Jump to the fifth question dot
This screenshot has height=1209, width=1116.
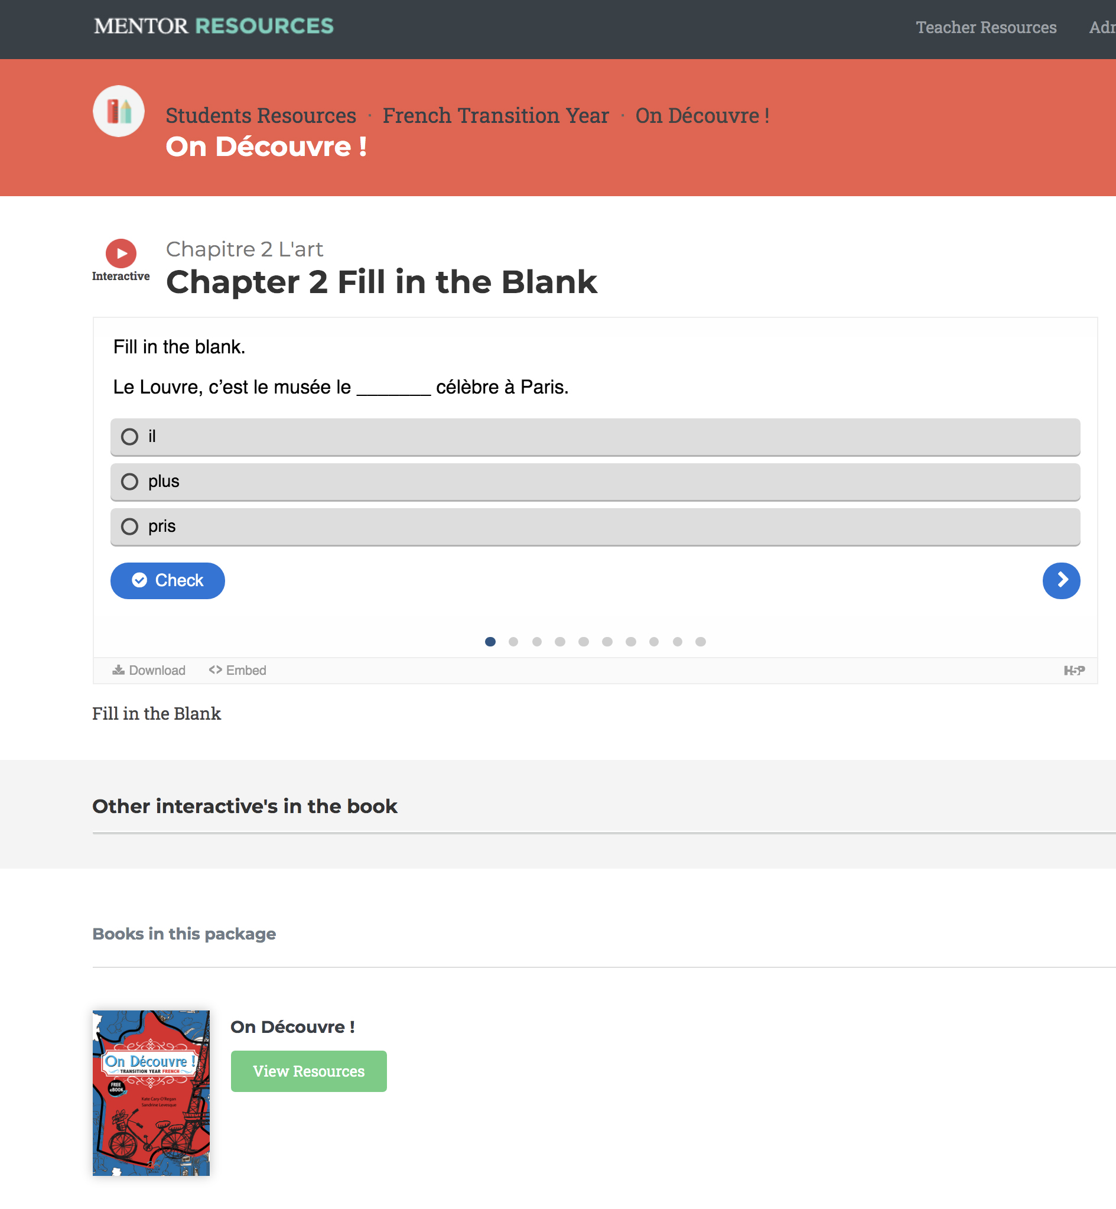coord(583,641)
